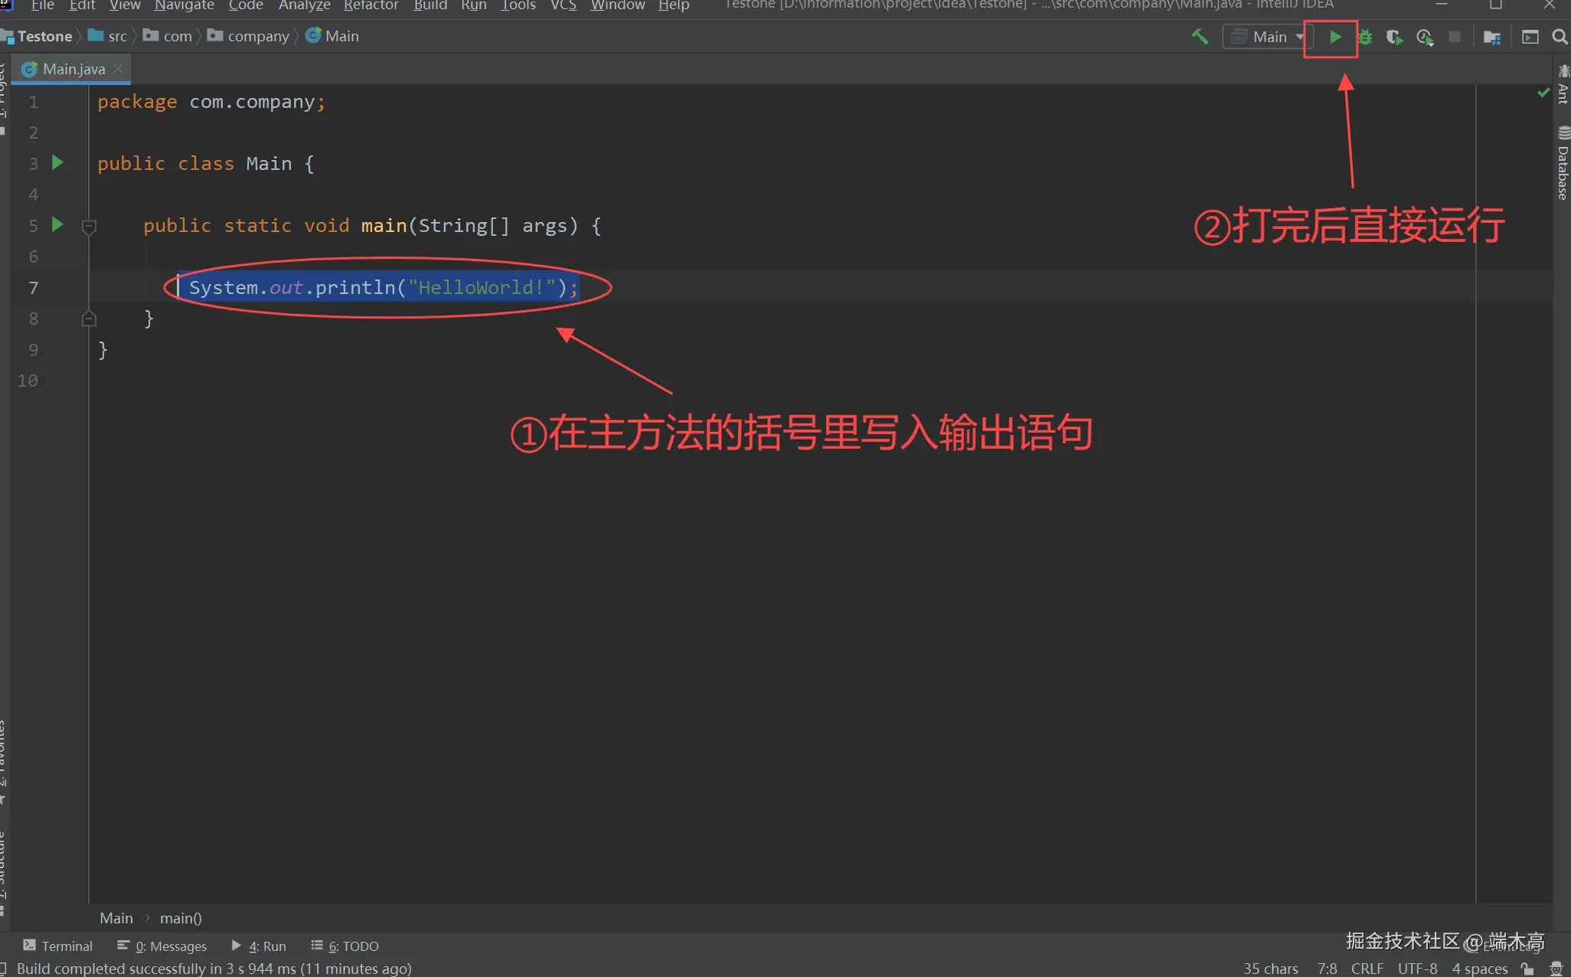The image size is (1571, 977).
Task: Open the Profiler clock icon
Action: pos(1426,36)
